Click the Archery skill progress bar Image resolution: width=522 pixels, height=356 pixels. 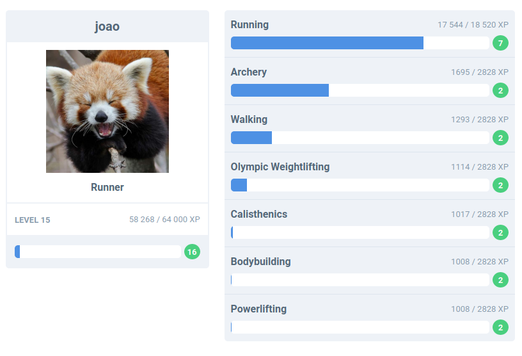(360, 90)
